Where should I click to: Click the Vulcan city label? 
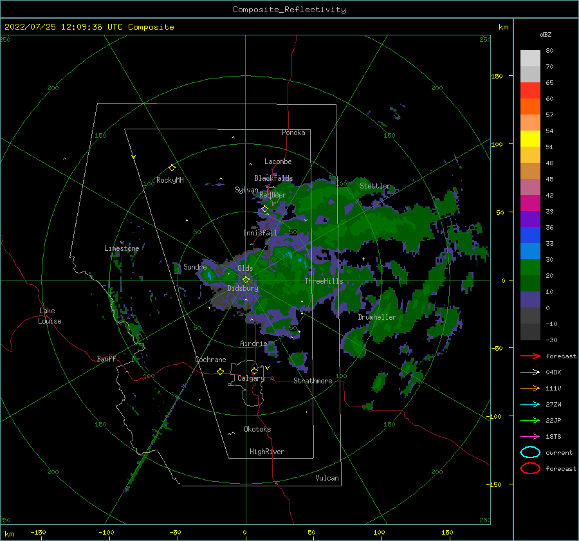(x=327, y=478)
